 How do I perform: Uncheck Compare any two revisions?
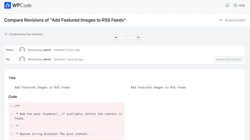click(6, 34)
